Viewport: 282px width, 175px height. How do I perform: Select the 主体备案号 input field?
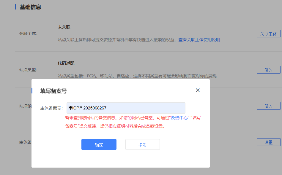coord(125,108)
